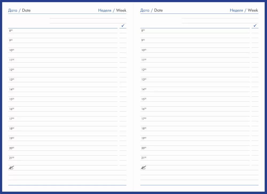Choose the 13:00 time label on the right page
Screen dimensions: 267x194
pyautogui.click(x=144, y=79)
